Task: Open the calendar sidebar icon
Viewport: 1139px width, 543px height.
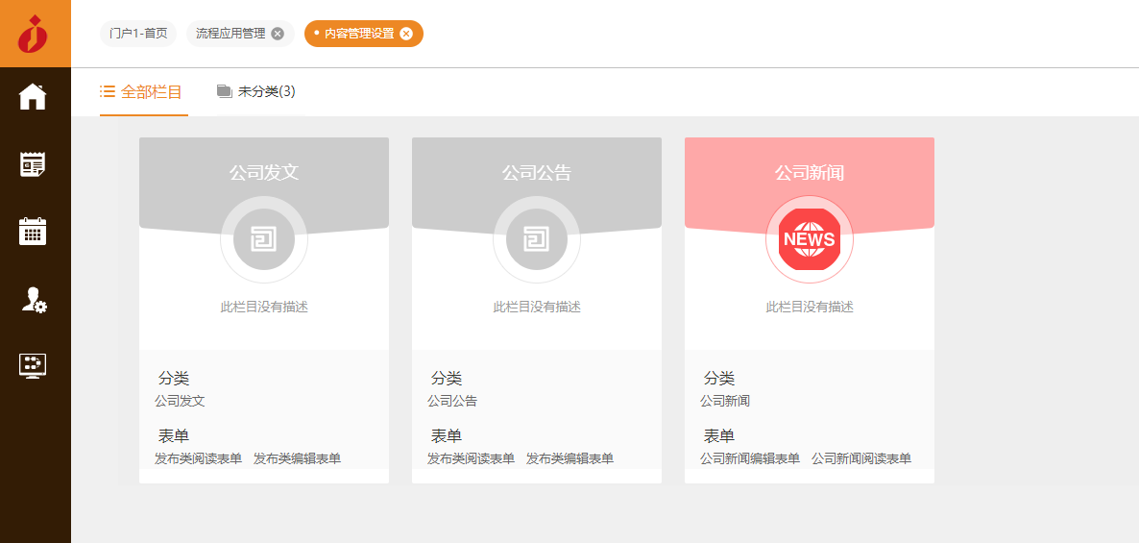Action: click(x=33, y=232)
